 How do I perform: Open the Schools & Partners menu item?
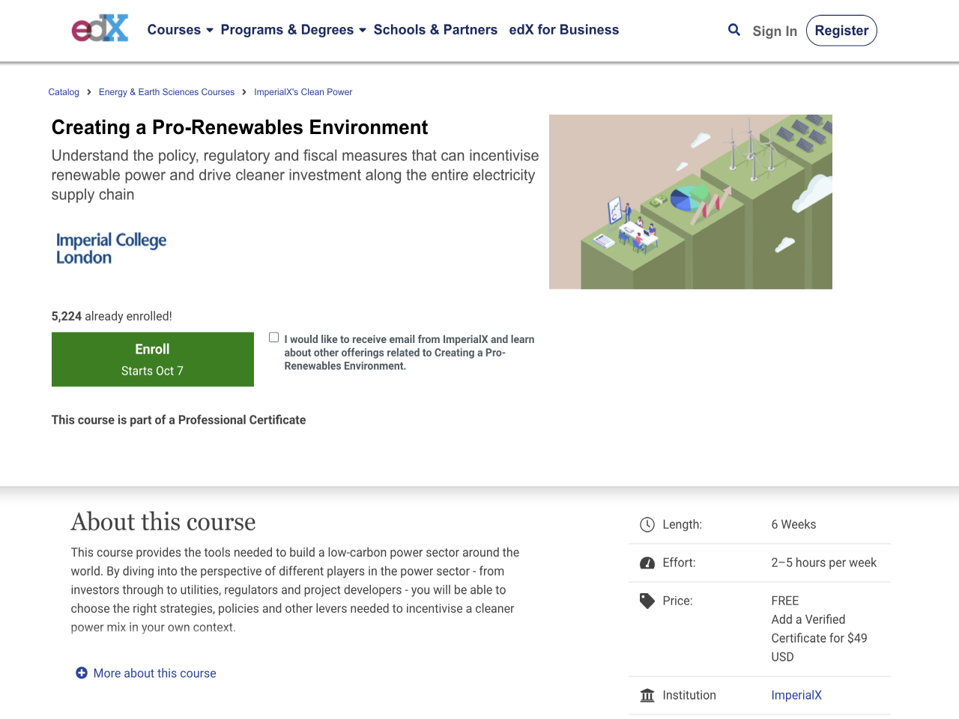435,30
